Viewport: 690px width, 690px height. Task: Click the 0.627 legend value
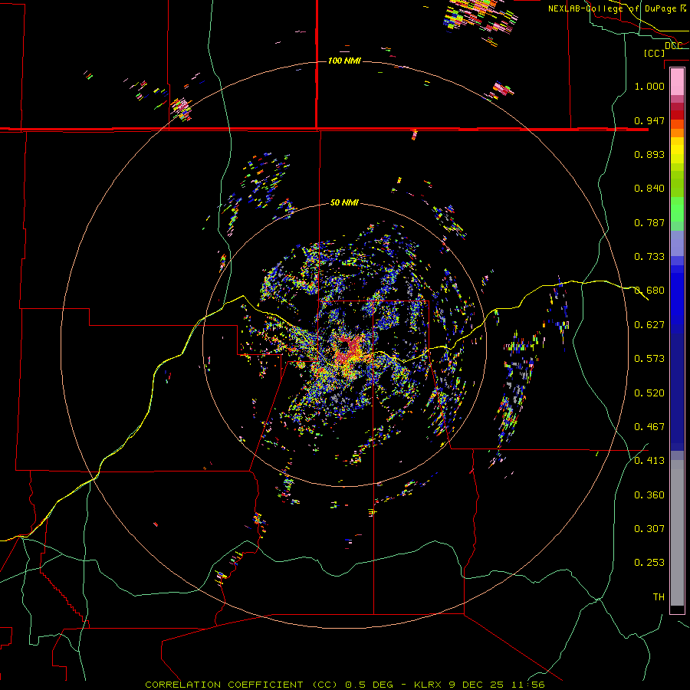(649, 324)
